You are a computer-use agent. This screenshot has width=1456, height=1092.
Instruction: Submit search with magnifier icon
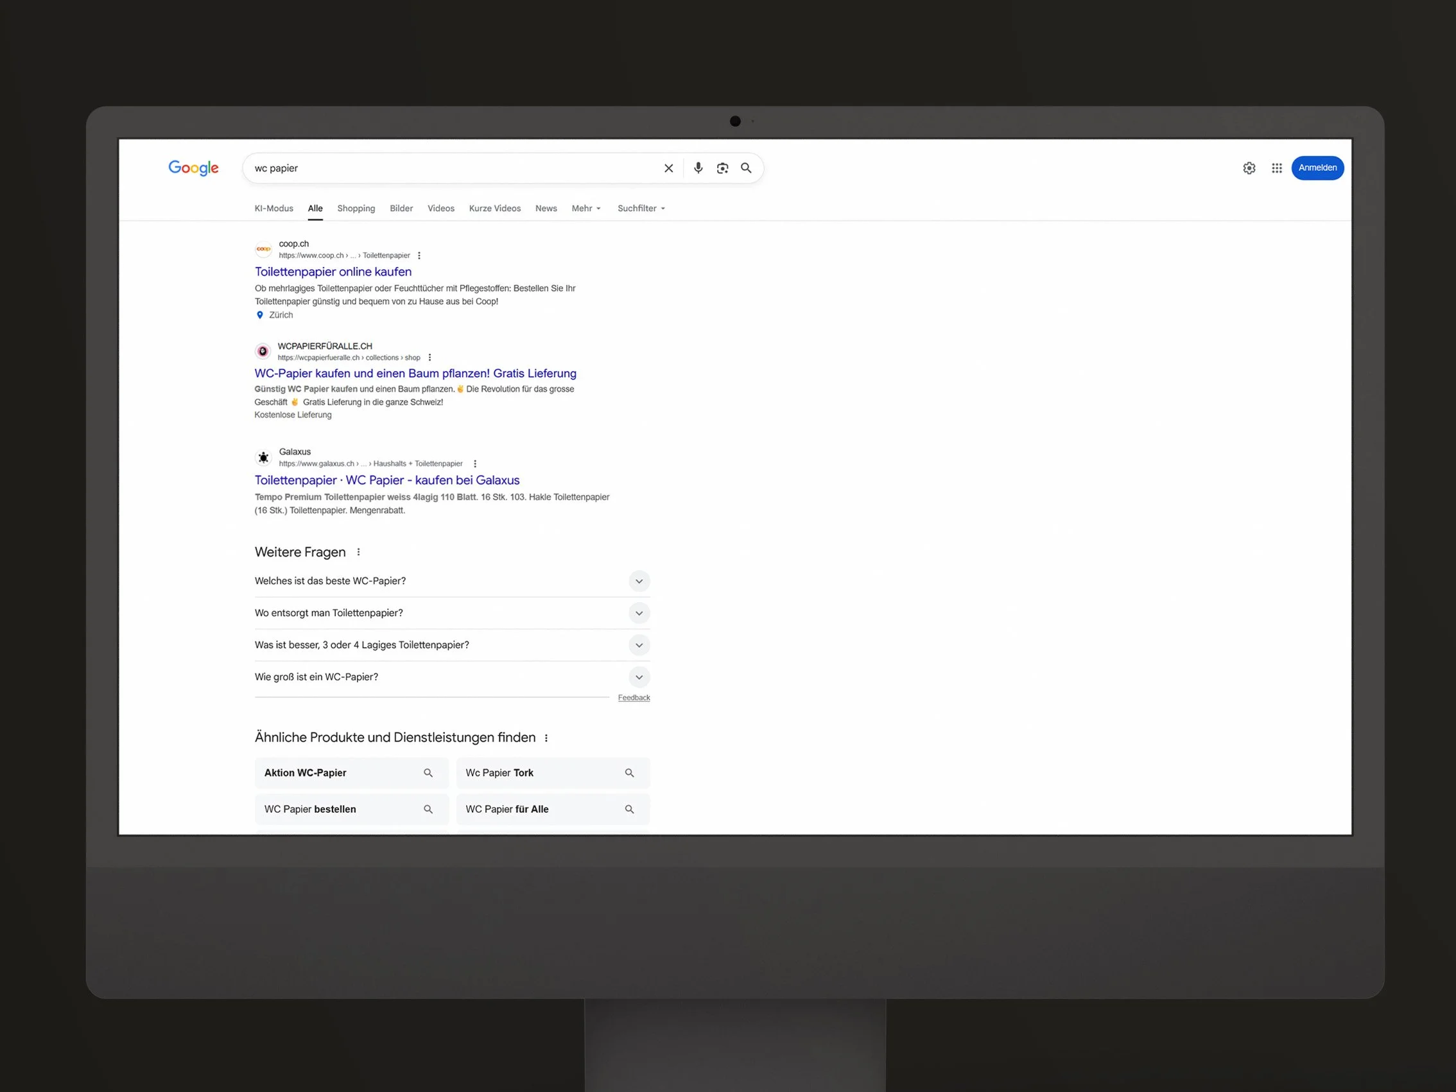(746, 168)
